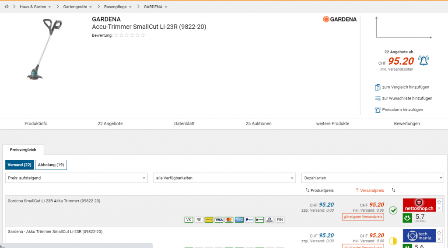This screenshot has height=248, width=448.
Task: Click the RE invoice payment icon in nettoshop row
Action: [199, 220]
